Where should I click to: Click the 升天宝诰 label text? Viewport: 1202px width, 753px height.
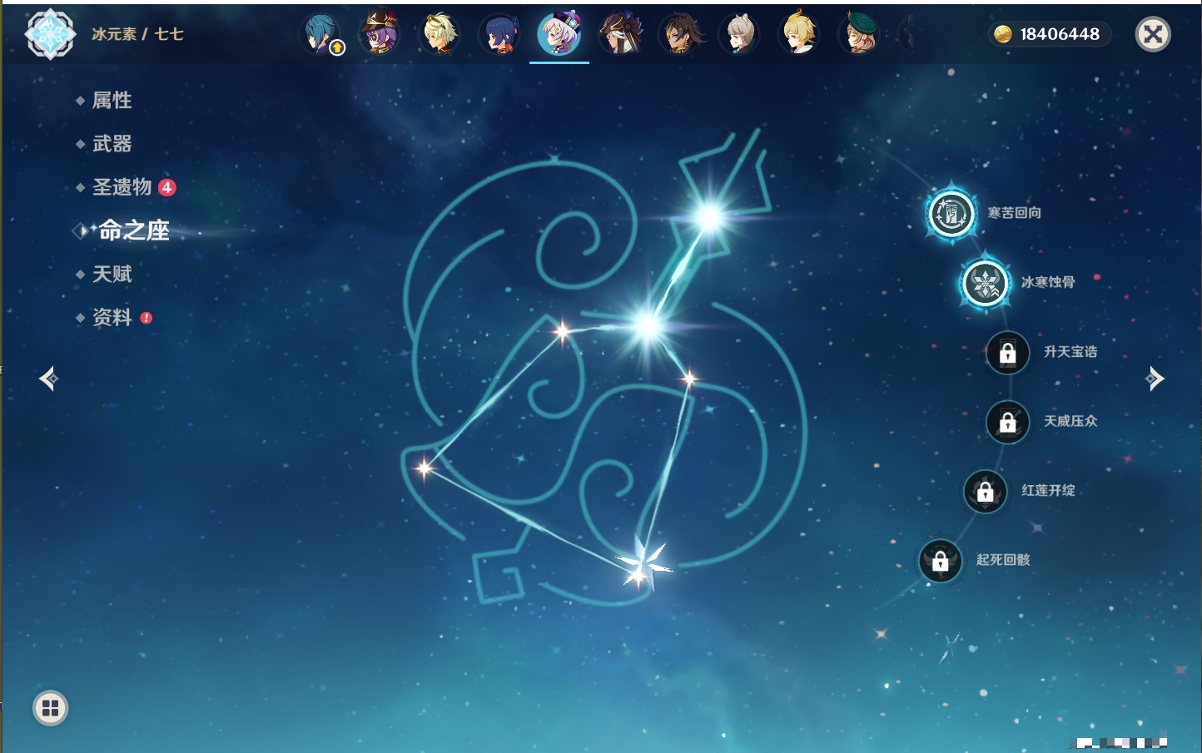click(1070, 352)
